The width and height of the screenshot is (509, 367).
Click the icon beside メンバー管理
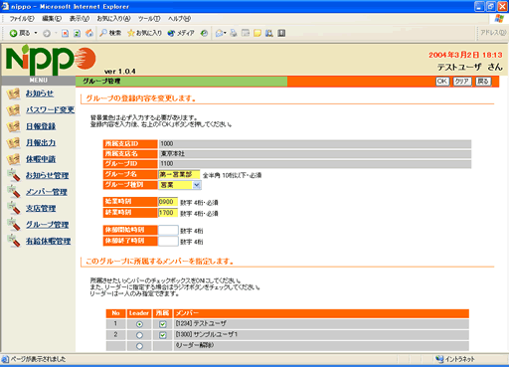14,192
